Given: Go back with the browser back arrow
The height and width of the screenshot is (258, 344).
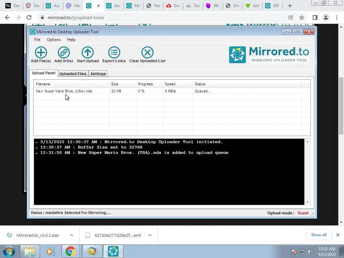Looking at the screenshot, I should [7, 17].
